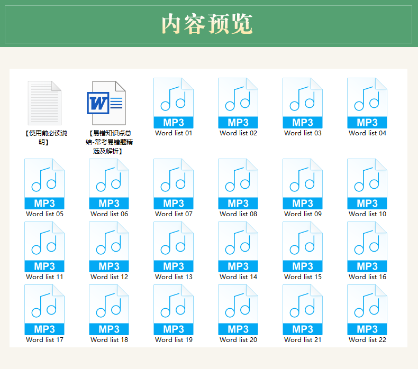Click the label "Word list 11"

(44, 277)
